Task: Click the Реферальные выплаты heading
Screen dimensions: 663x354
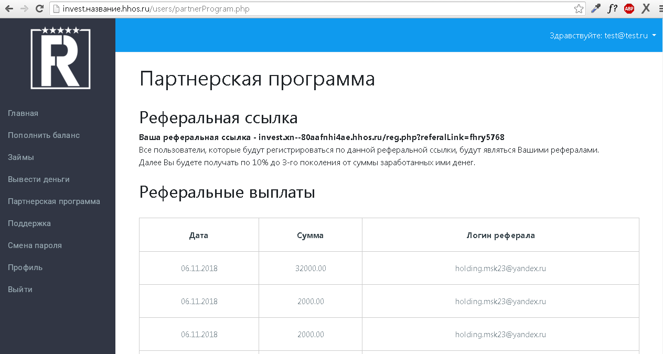Action: click(x=227, y=192)
